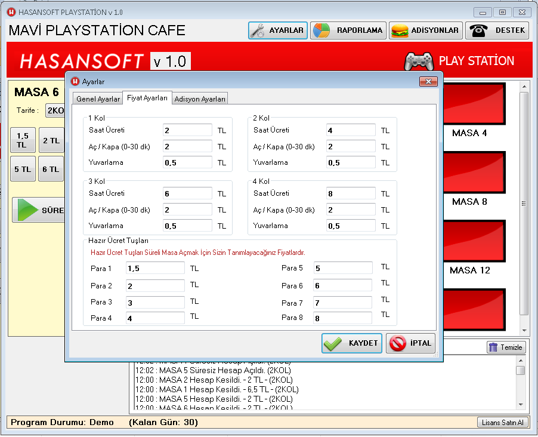Edit 4 Kol Aç/Kapa field
Image resolution: width=538 pixels, height=437 pixels.
tap(351, 210)
